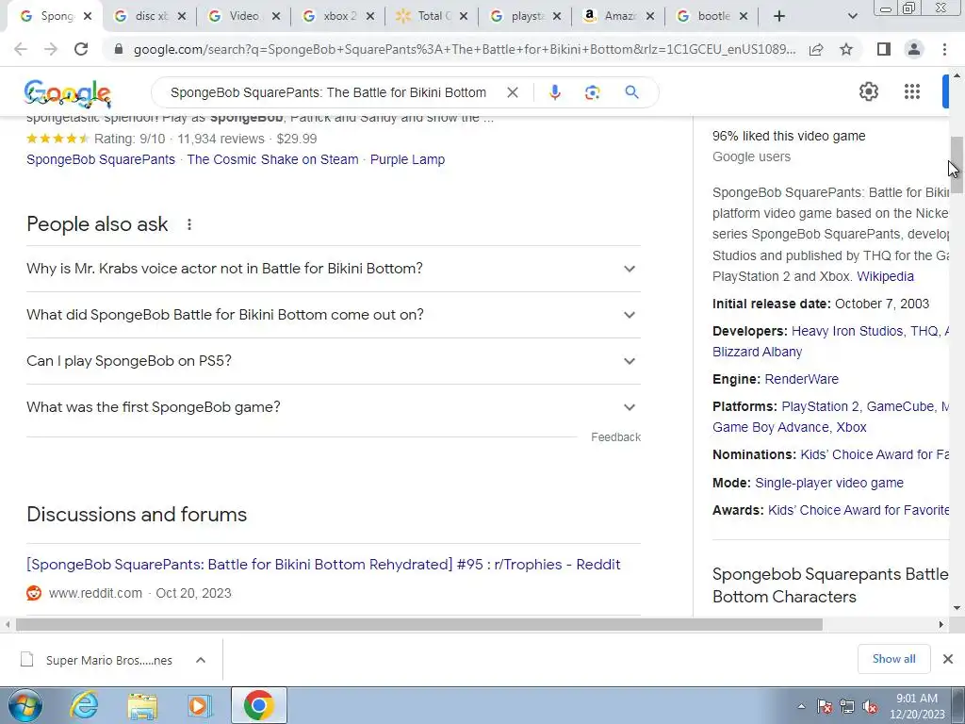Click muted volume tray icon
Screen dimensions: 965x724
click(x=870, y=707)
